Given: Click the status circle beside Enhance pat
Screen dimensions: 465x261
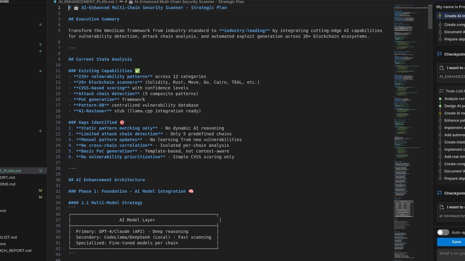Looking at the screenshot, I should (x=440, y=121).
